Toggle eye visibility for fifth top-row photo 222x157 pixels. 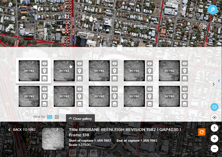pos(185,63)
